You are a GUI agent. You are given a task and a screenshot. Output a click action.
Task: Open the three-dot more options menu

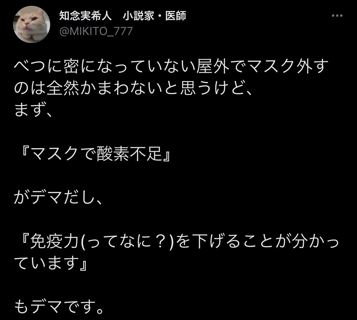point(337,16)
